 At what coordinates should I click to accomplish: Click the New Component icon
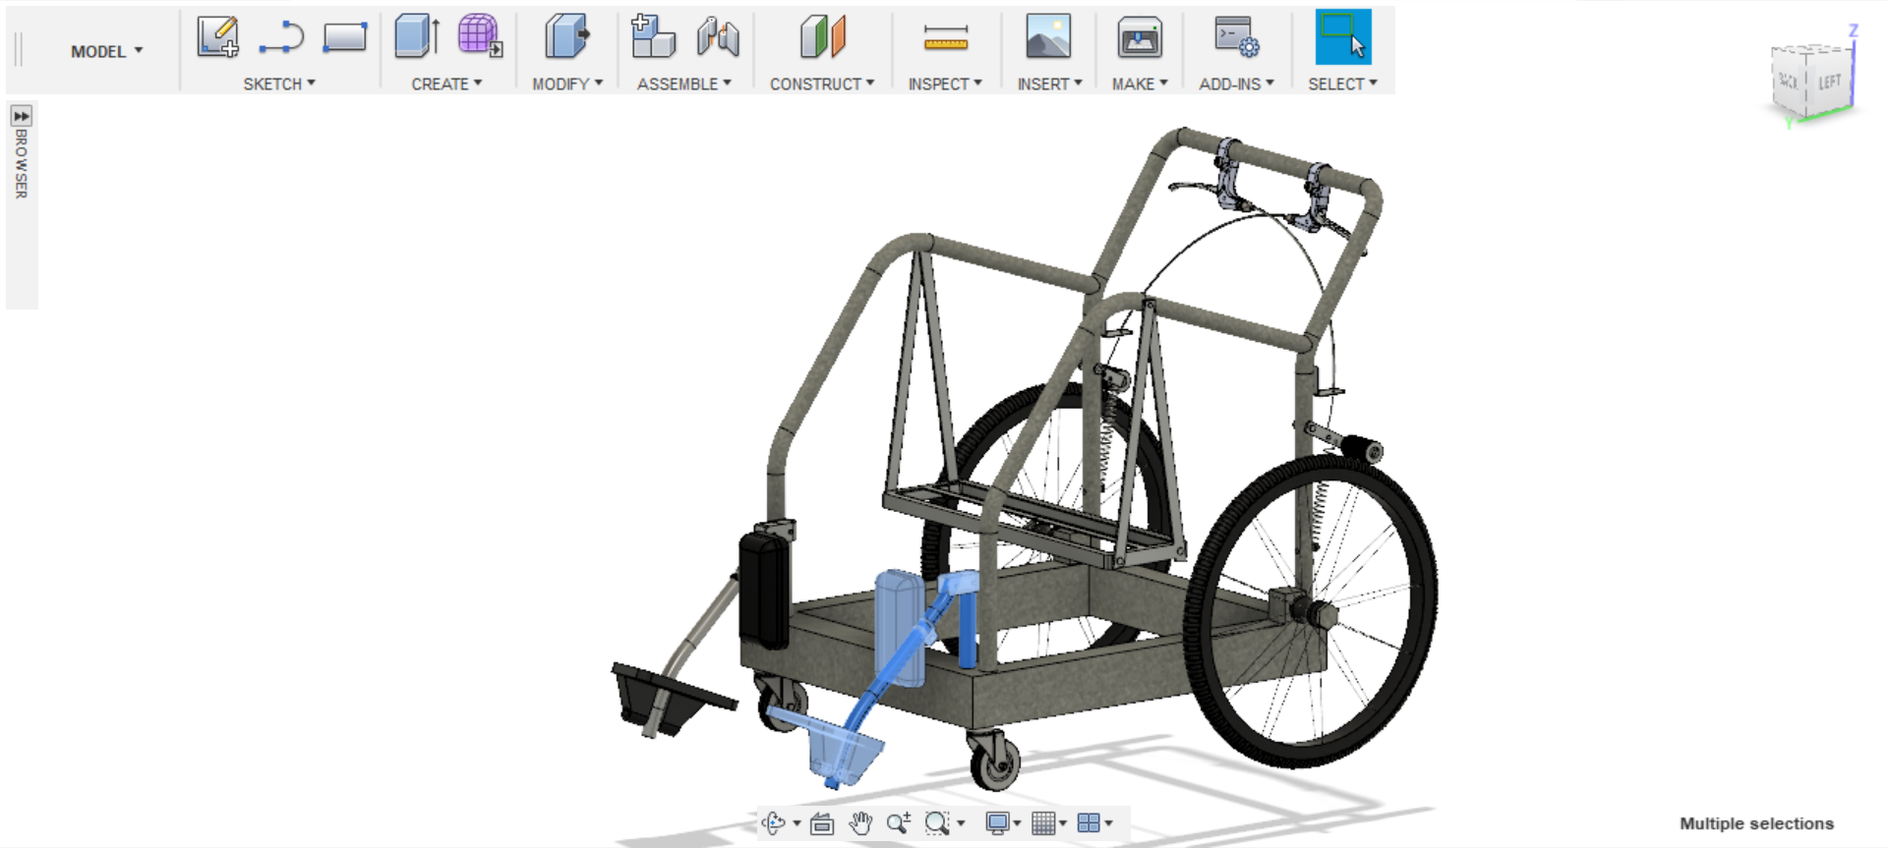coord(653,36)
